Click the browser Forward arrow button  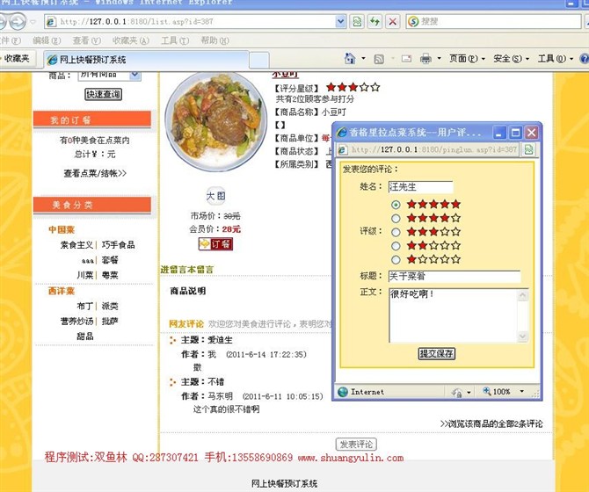pyautogui.click(x=18, y=21)
